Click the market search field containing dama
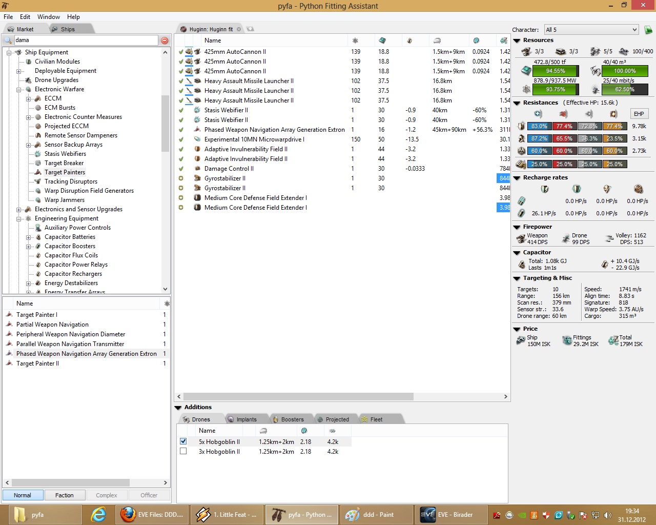The width and height of the screenshot is (656, 525). 86,40
